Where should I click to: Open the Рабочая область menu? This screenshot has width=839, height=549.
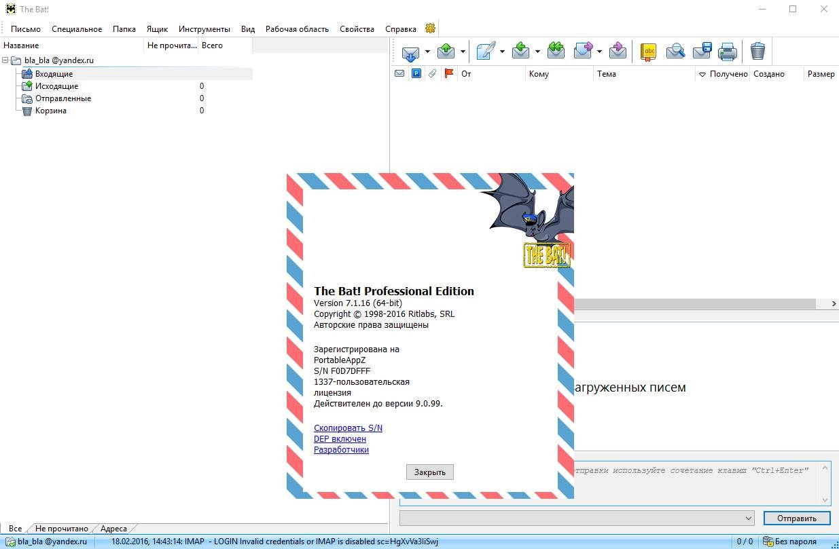tap(297, 29)
